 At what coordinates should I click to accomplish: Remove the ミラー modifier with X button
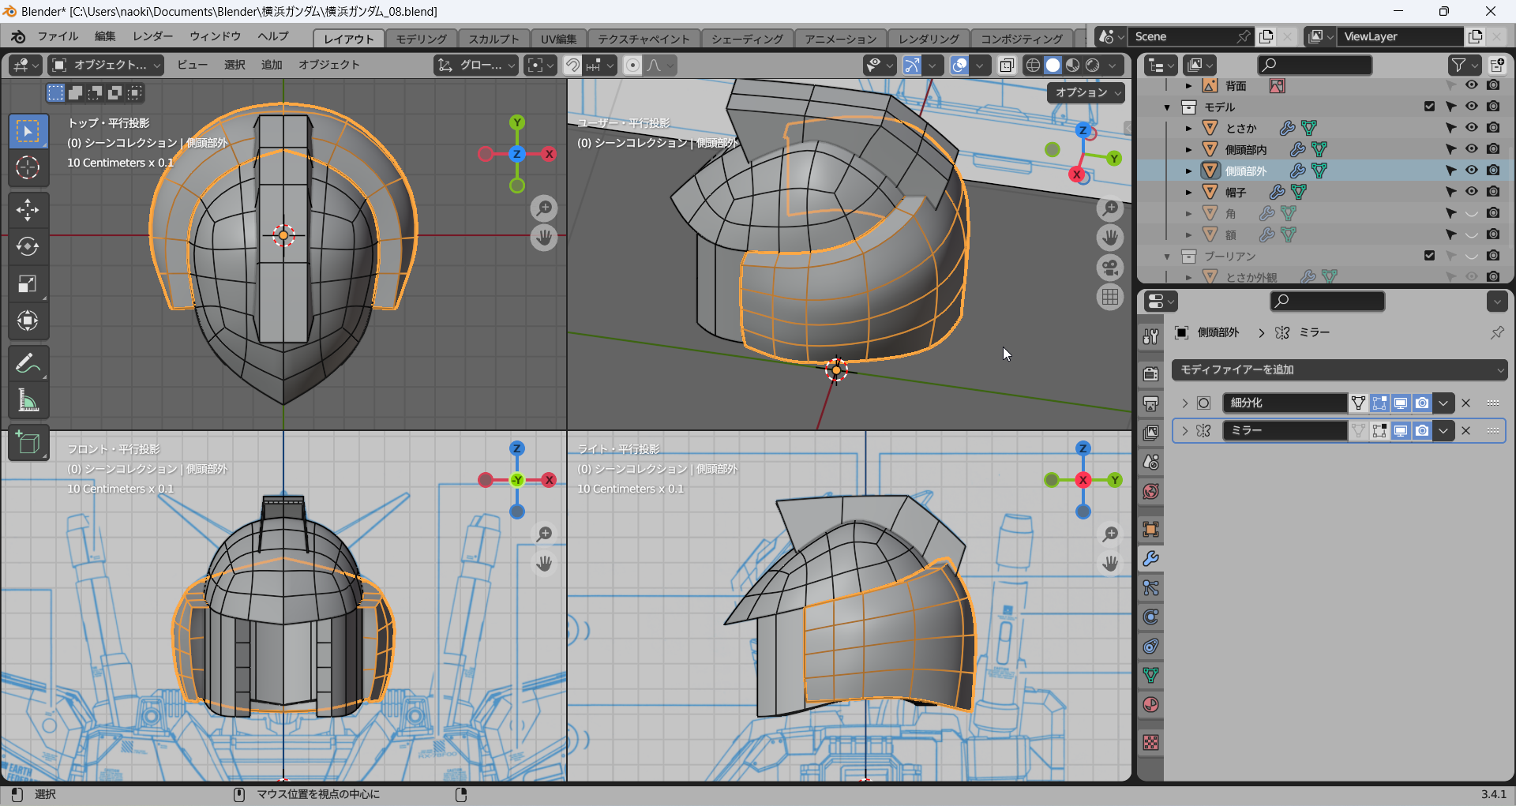1466,431
